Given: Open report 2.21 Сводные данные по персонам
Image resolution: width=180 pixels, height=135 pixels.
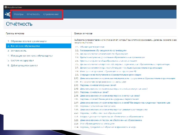Looking at the screenshot, I should pyautogui.click(x=111, y=117).
